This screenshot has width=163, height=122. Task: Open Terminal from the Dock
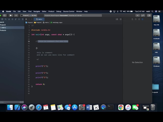pos(110,107)
